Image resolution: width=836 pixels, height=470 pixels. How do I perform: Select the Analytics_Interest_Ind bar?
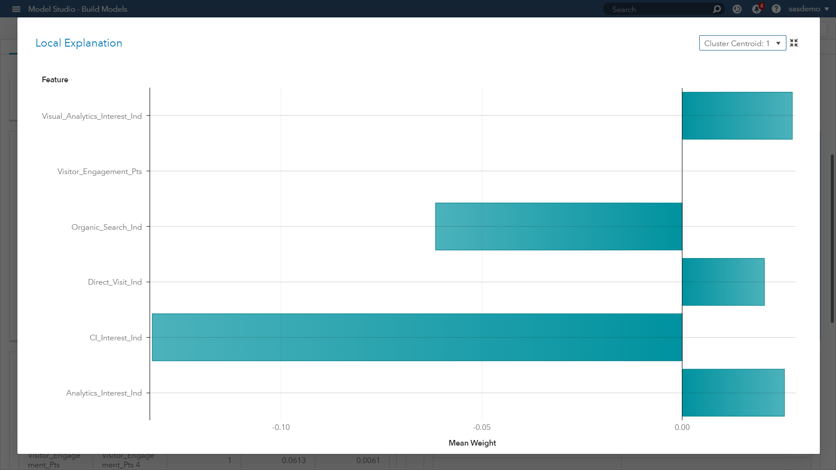pyautogui.click(x=733, y=393)
